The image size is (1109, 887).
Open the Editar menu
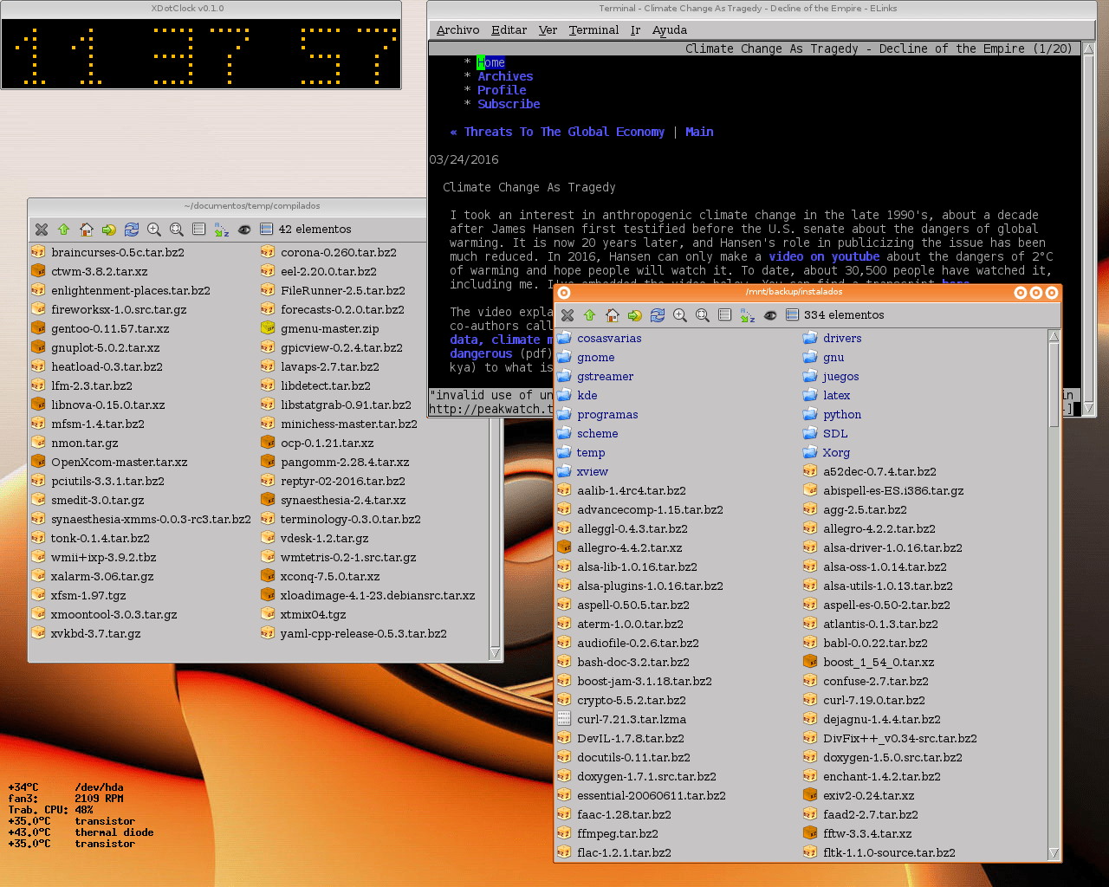pos(509,29)
